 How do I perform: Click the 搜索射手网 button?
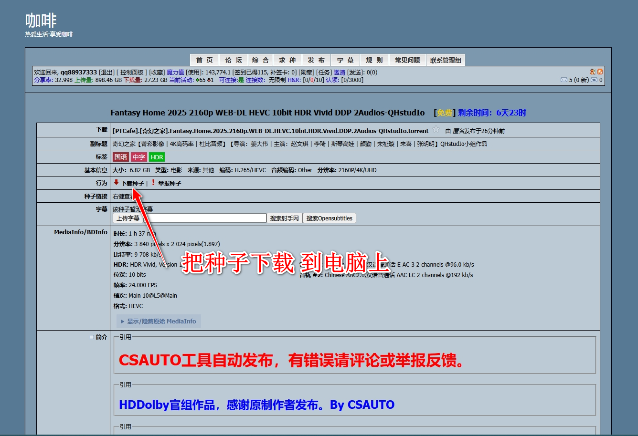[284, 218]
